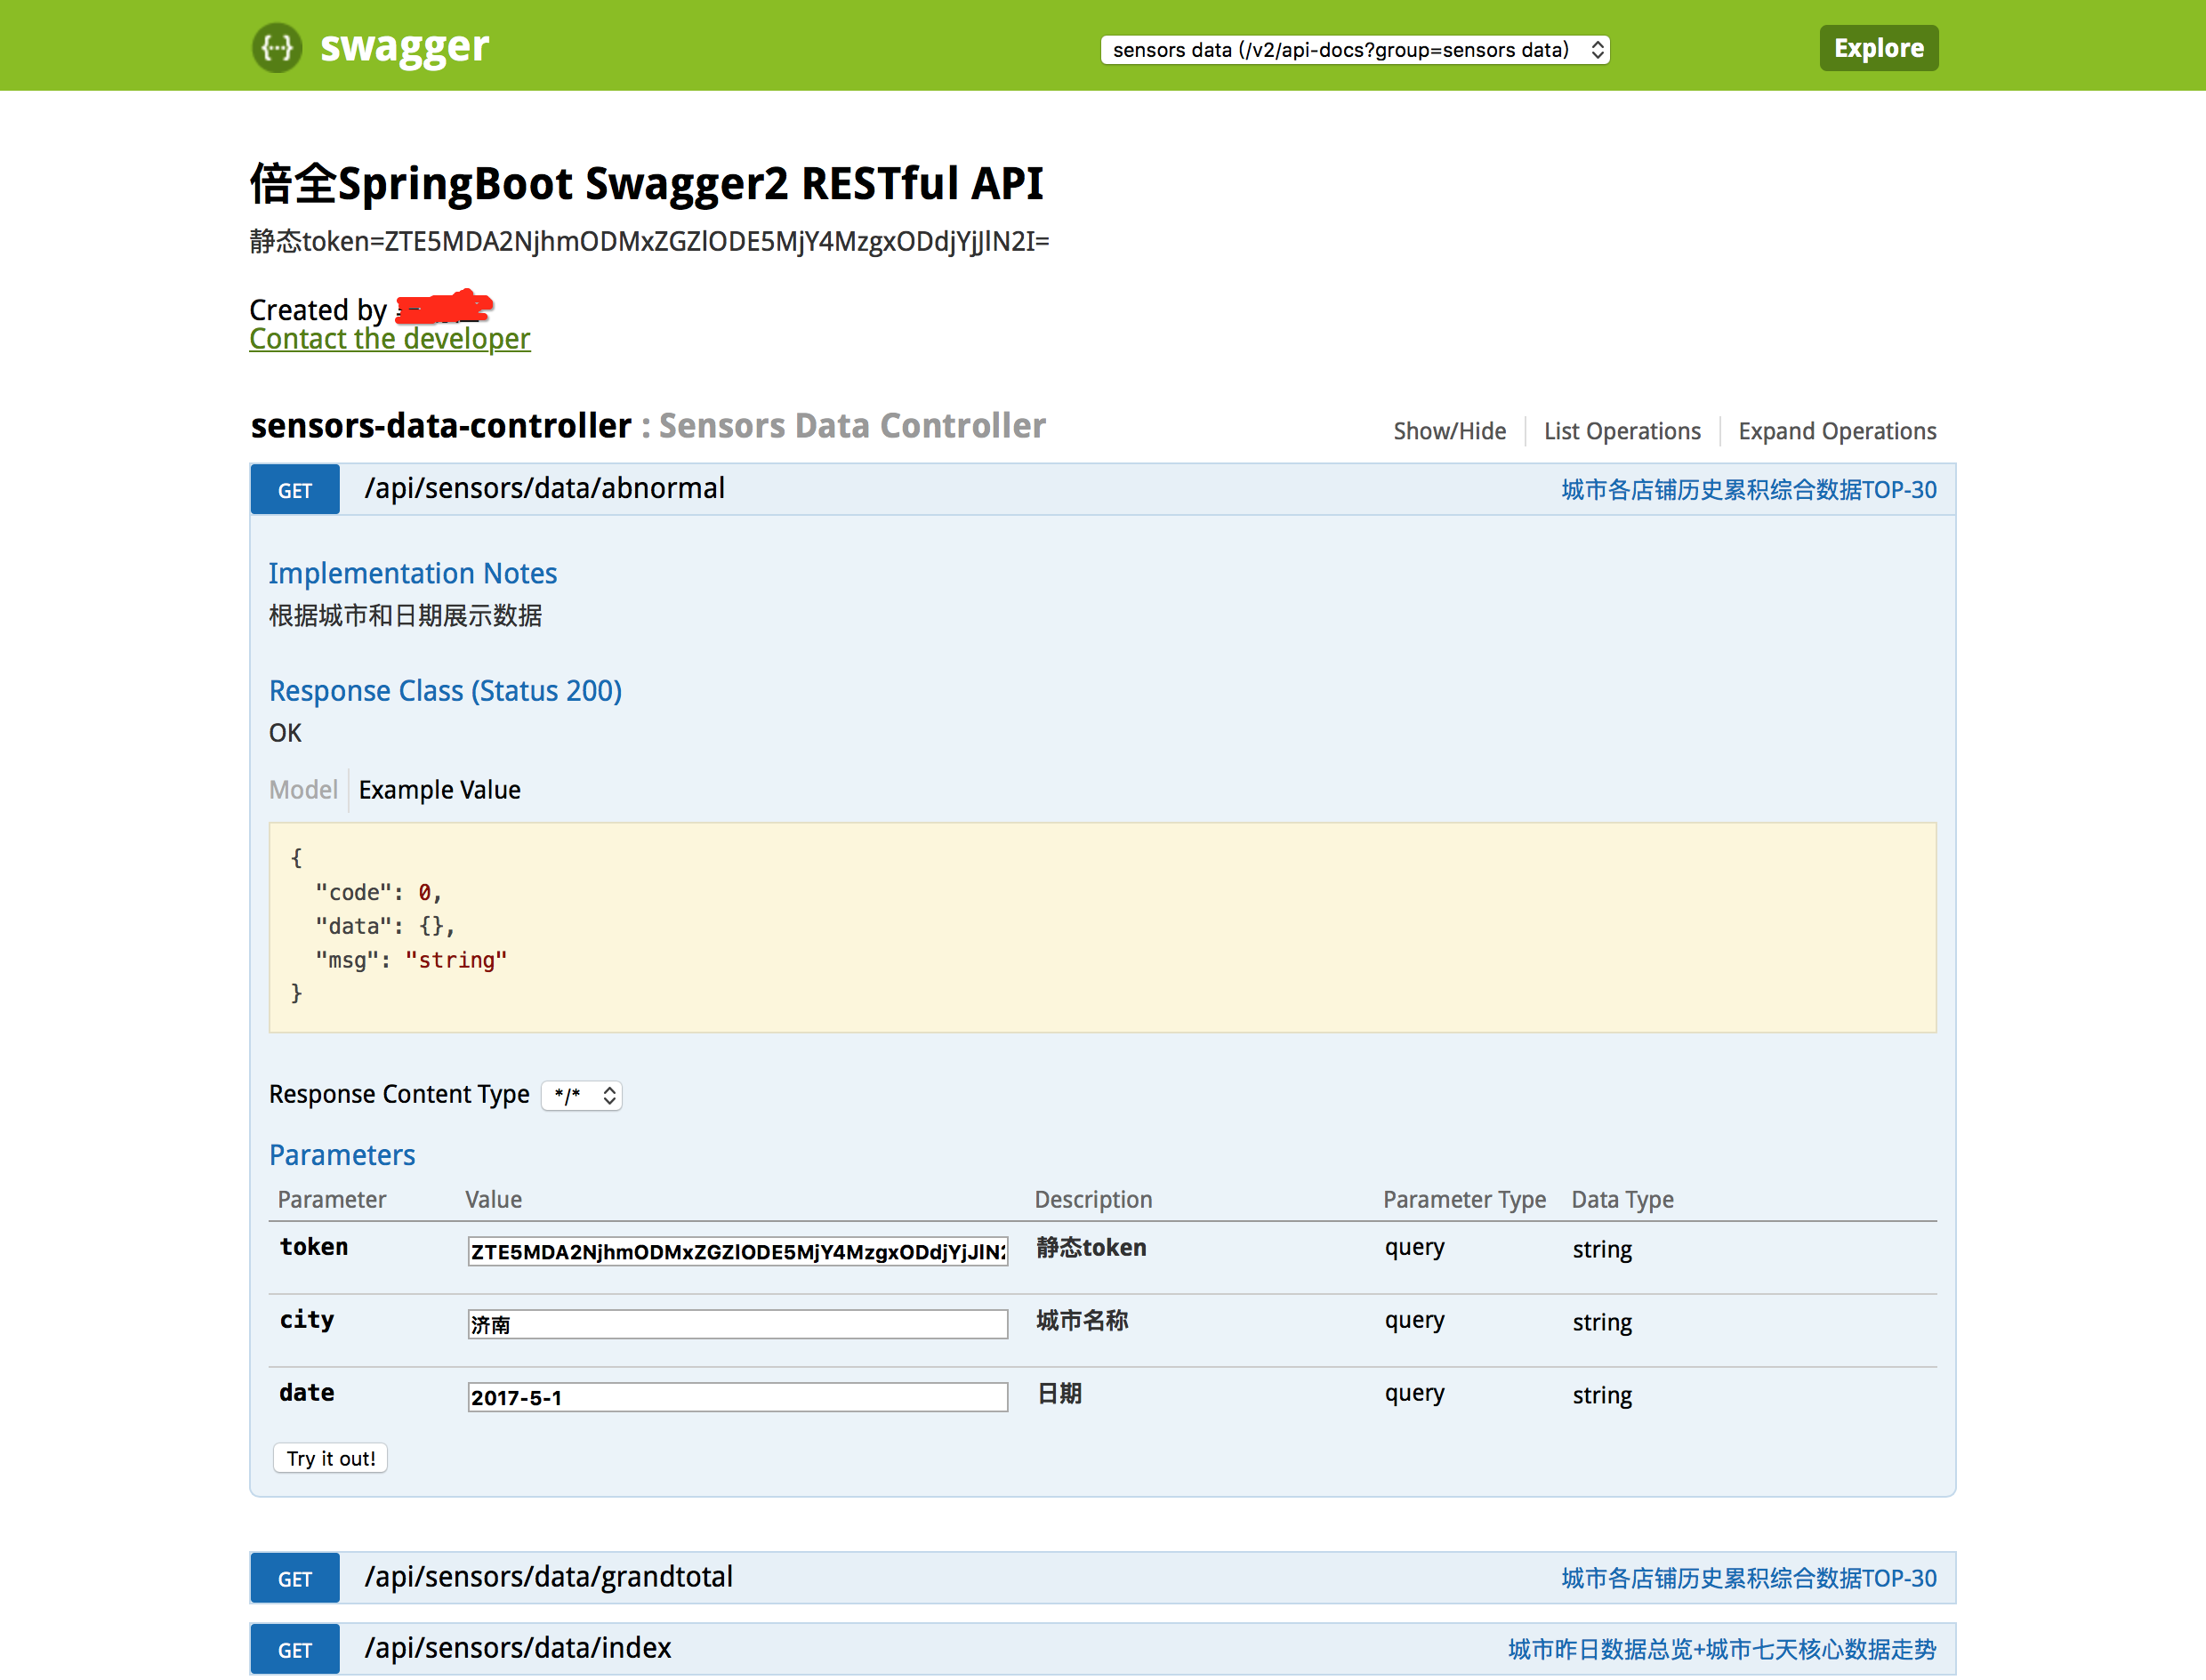Click the Parameter column header
Image resolution: width=2206 pixels, height=1680 pixels.
[332, 1200]
